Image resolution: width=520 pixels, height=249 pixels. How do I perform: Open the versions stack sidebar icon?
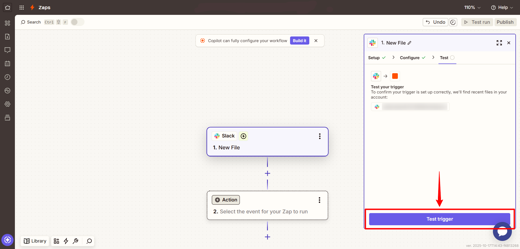pyautogui.click(x=8, y=117)
